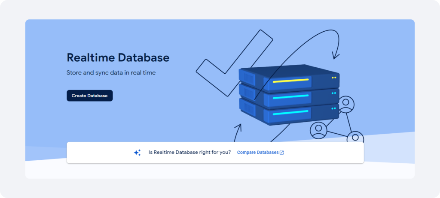This screenshot has width=440, height=198.
Task: Click "Is Realtime Database right for you?" text
Action: (189, 152)
